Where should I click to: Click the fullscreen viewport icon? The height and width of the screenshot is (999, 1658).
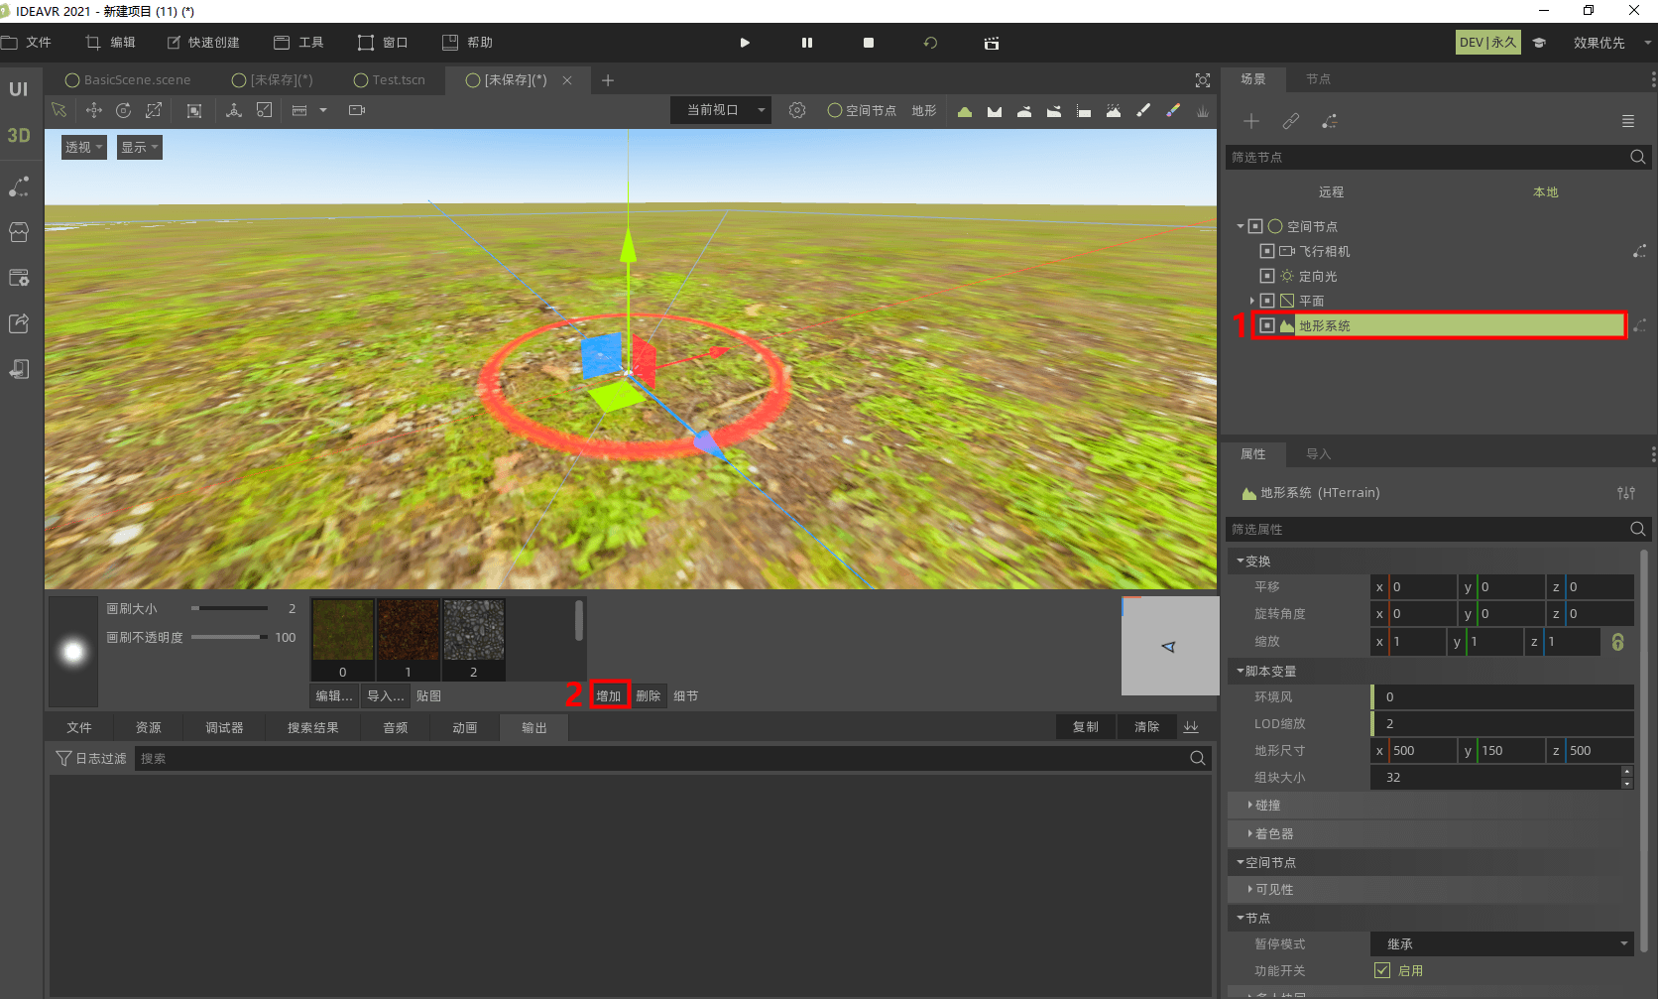pyautogui.click(x=1203, y=80)
